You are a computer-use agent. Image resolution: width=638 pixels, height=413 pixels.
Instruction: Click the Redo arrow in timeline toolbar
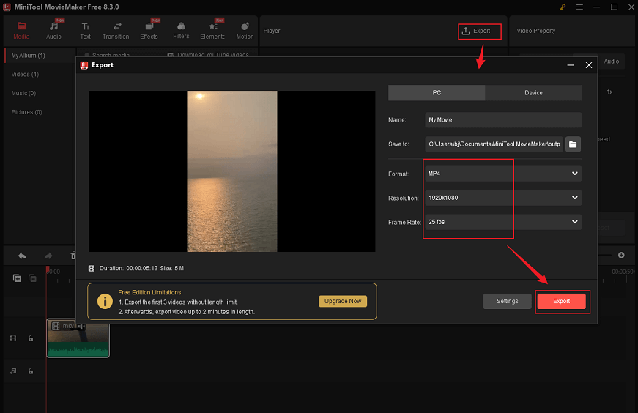tap(48, 256)
